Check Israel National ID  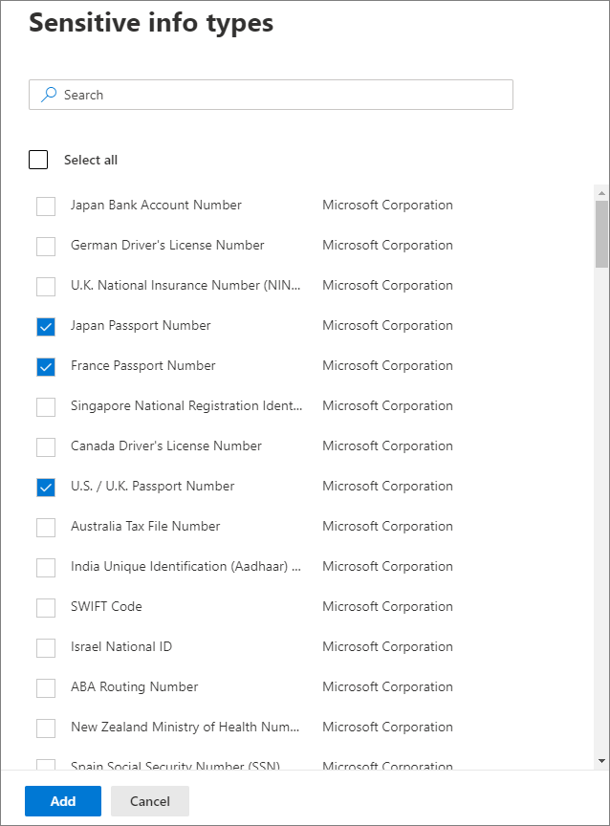point(45,647)
